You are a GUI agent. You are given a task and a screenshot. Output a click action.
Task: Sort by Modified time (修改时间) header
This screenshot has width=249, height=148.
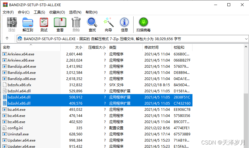point(157,47)
